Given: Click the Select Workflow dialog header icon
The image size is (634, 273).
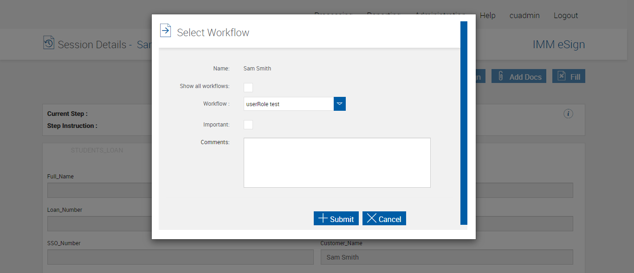Looking at the screenshot, I should 165,31.
